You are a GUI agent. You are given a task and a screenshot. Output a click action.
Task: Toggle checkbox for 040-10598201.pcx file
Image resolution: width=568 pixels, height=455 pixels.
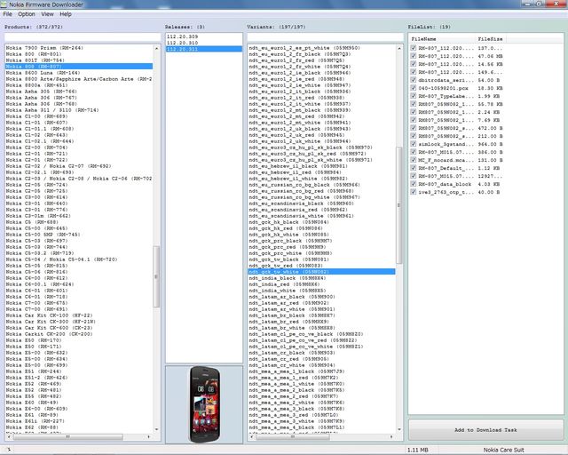click(x=413, y=89)
